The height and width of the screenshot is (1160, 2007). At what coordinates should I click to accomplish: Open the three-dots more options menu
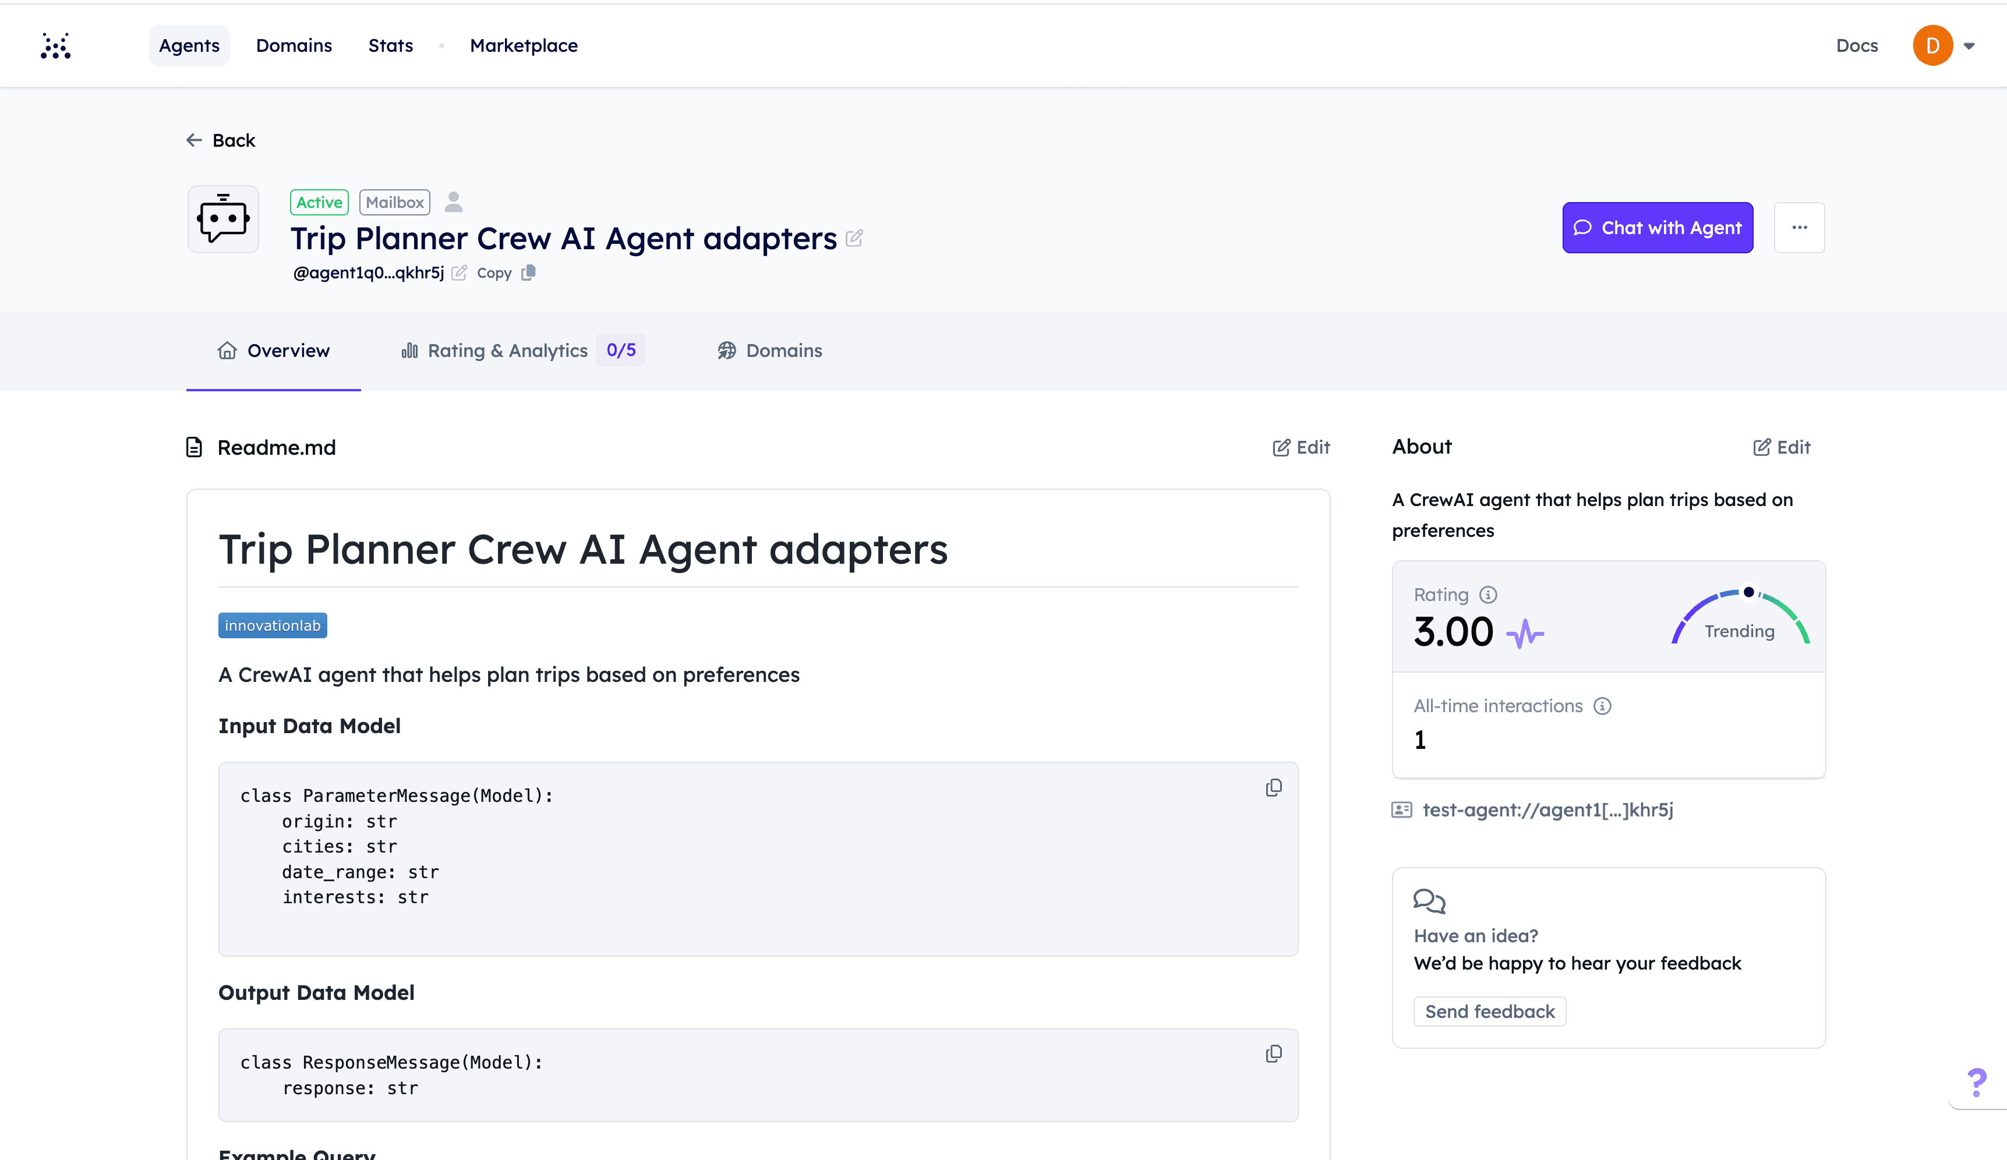1799,228
